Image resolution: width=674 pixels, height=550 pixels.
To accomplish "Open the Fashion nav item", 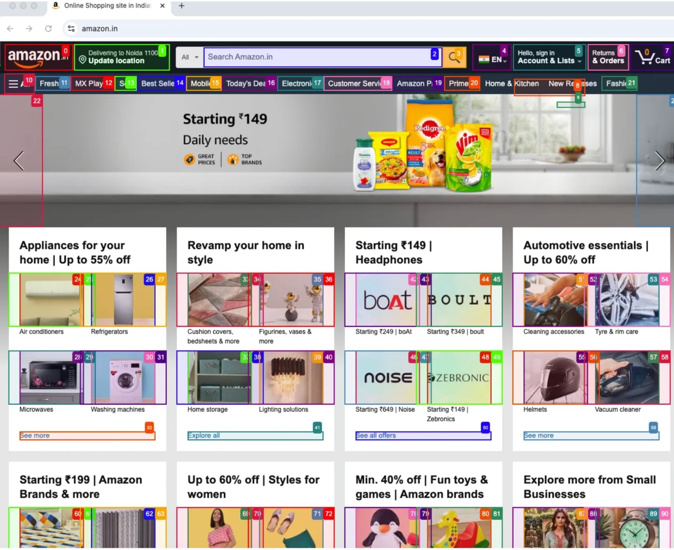I will point(619,84).
